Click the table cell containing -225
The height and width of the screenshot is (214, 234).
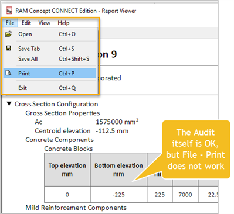coord(118,194)
